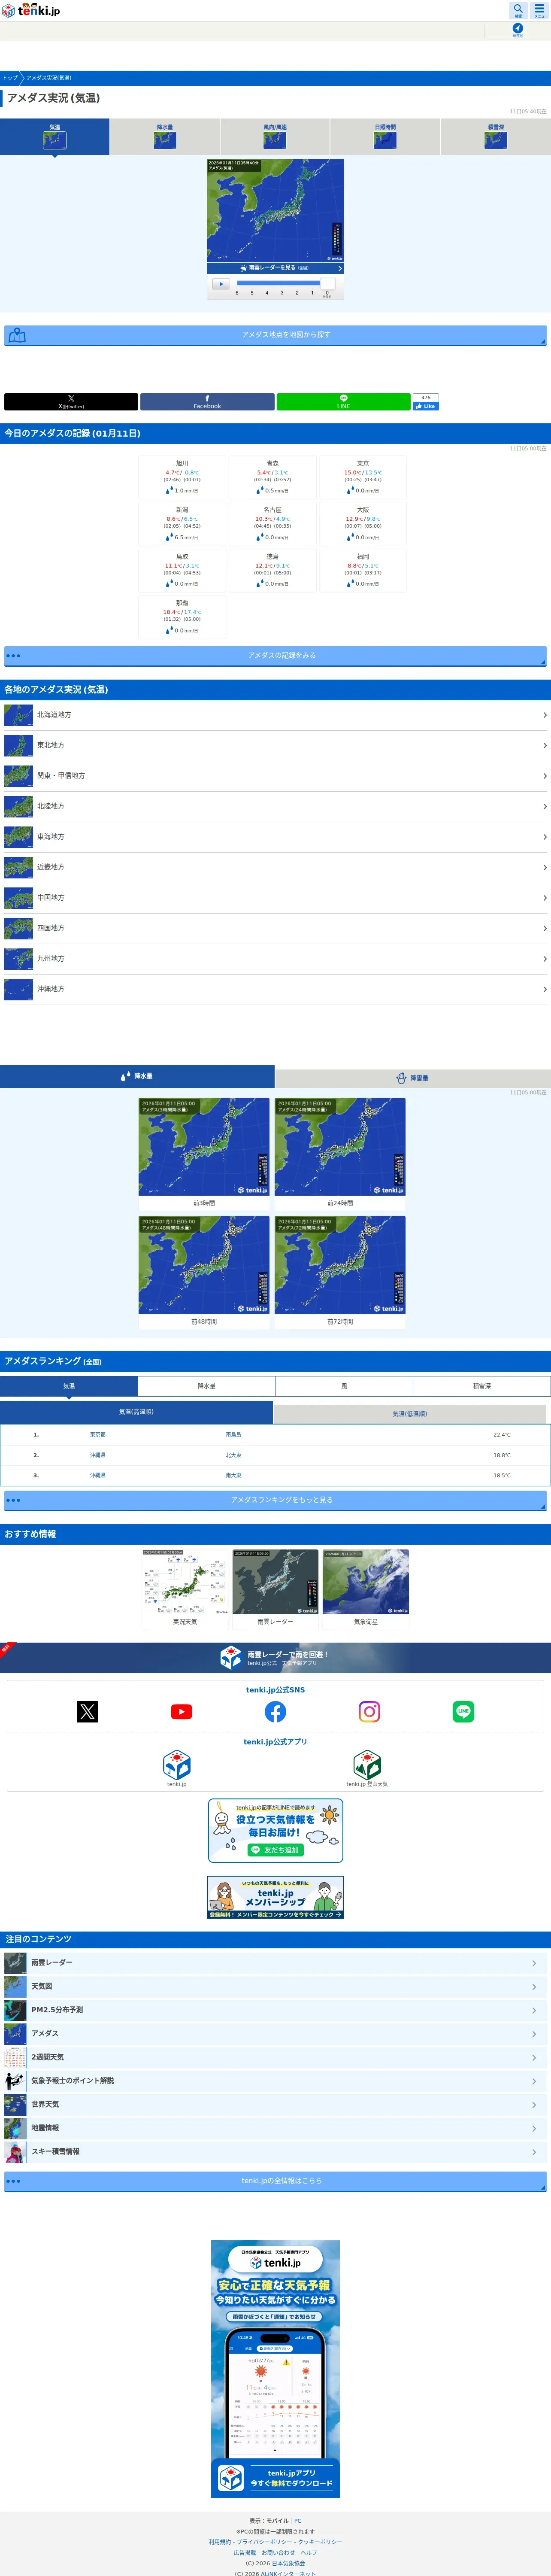Image resolution: width=551 pixels, height=2576 pixels.
Task: Open tenki.jp app icon
Action: click(x=177, y=1765)
